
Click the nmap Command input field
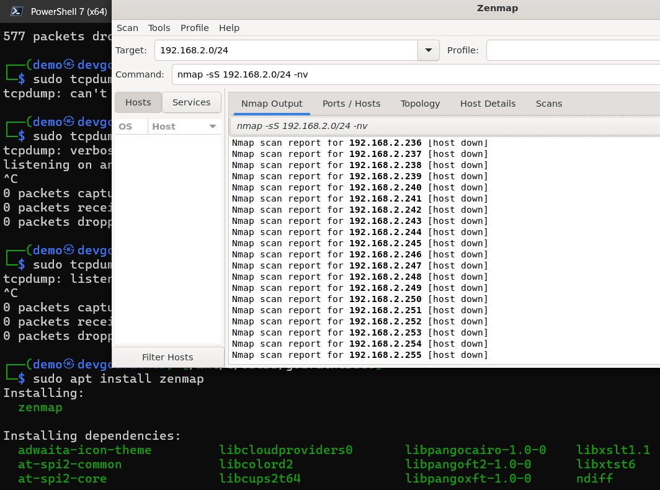[310, 74]
